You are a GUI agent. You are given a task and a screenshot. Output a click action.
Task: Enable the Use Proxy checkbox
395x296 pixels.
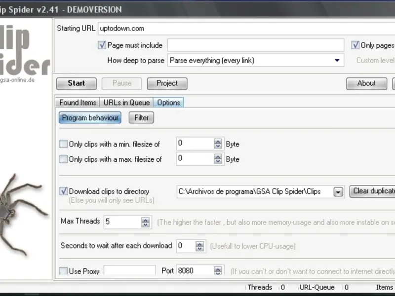point(64,271)
